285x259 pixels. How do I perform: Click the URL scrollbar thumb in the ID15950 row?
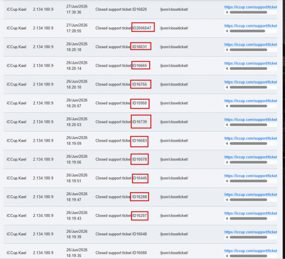[x=248, y=106]
